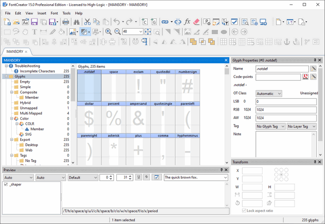Toggle the _shaper checkbox in Preview
The image size is (325, 224).
click(x=6, y=185)
